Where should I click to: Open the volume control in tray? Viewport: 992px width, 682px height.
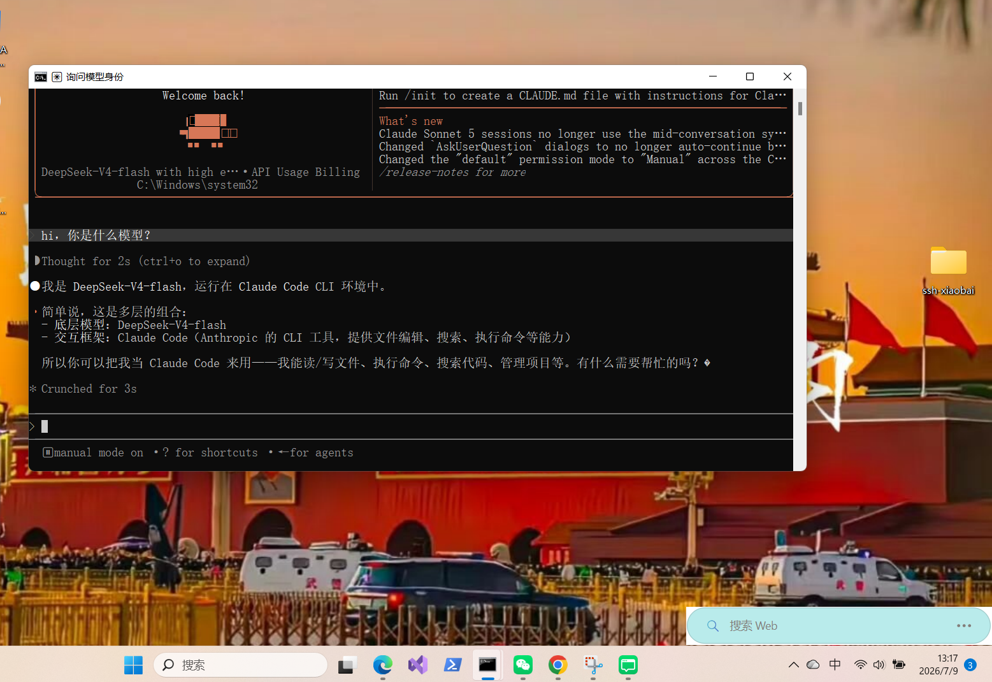[x=879, y=665]
